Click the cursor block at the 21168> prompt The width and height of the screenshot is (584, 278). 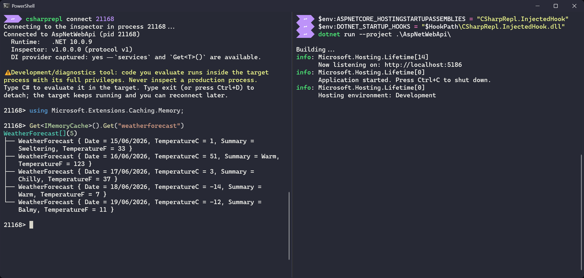(31, 225)
